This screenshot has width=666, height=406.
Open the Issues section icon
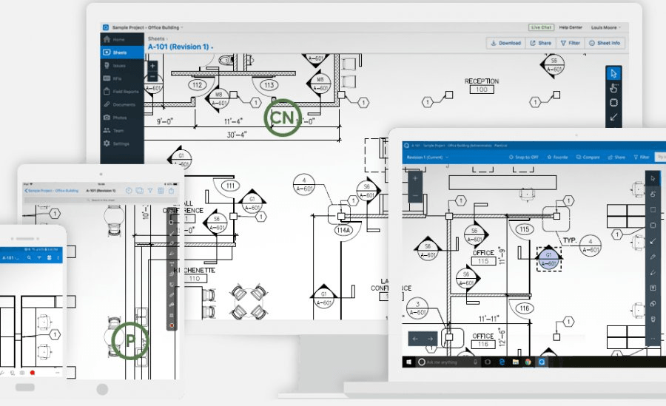pos(107,66)
